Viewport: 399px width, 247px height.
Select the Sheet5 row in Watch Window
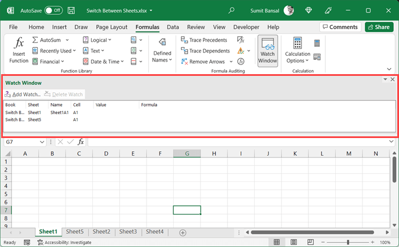click(x=34, y=120)
